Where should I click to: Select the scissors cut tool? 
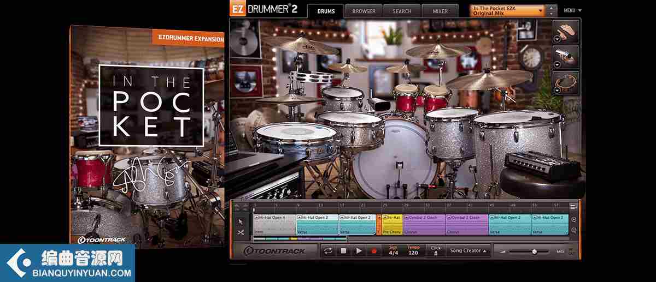pyautogui.click(x=241, y=232)
